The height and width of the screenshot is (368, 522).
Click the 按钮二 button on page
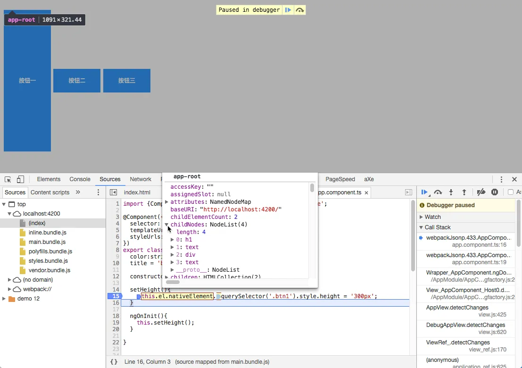(77, 81)
